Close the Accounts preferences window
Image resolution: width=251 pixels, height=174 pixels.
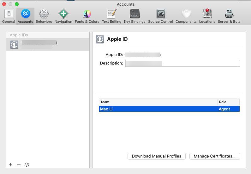point(4,4)
